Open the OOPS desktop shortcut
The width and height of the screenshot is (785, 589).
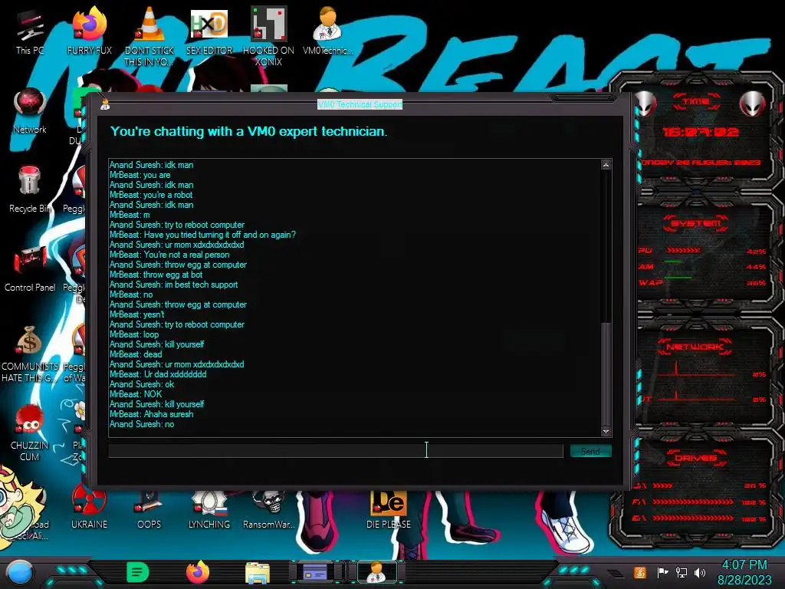(x=149, y=508)
